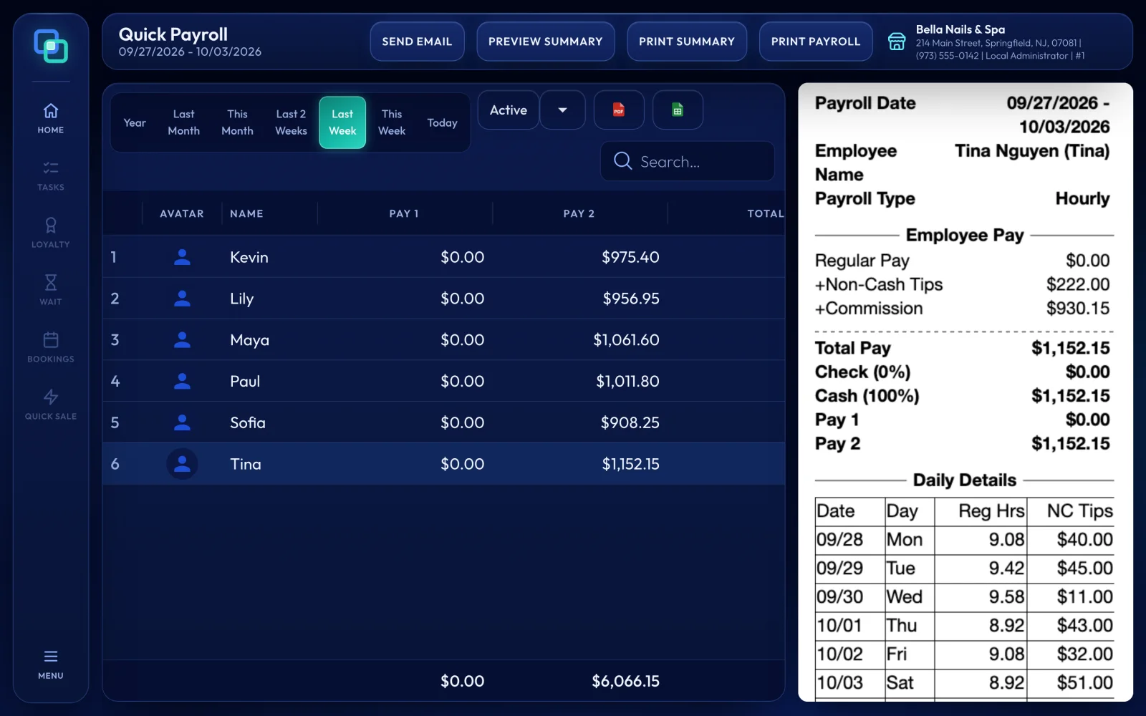Expand the Active status dropdown arrow
The image size is (1146, 716).
coord(562,110)
